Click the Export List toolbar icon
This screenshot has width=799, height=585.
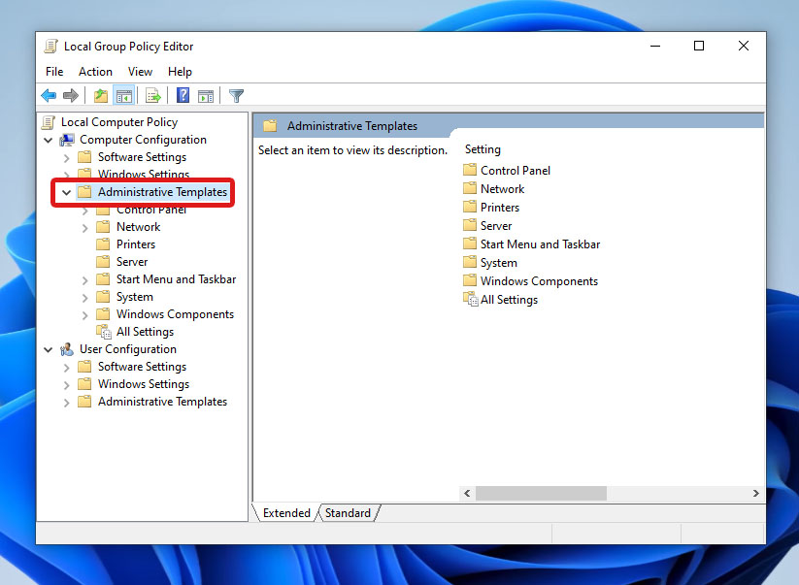point(152,95)
